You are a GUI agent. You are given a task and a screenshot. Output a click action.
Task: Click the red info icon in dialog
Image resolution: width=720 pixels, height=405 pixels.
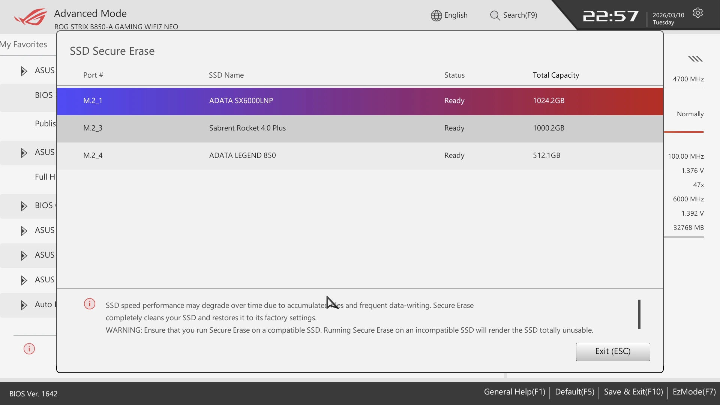point(90,304)
